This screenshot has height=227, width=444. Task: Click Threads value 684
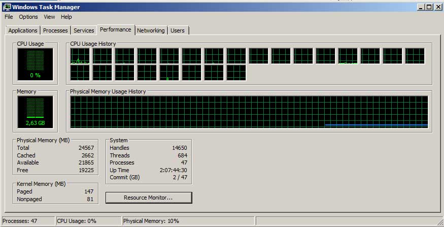pyautogui.click(x=183, y=155)
